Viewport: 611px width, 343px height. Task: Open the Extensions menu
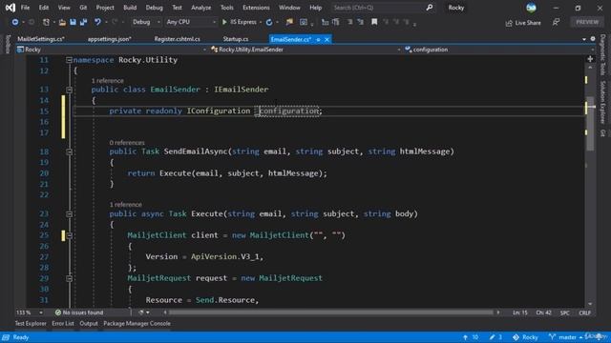tap(256, 8)
